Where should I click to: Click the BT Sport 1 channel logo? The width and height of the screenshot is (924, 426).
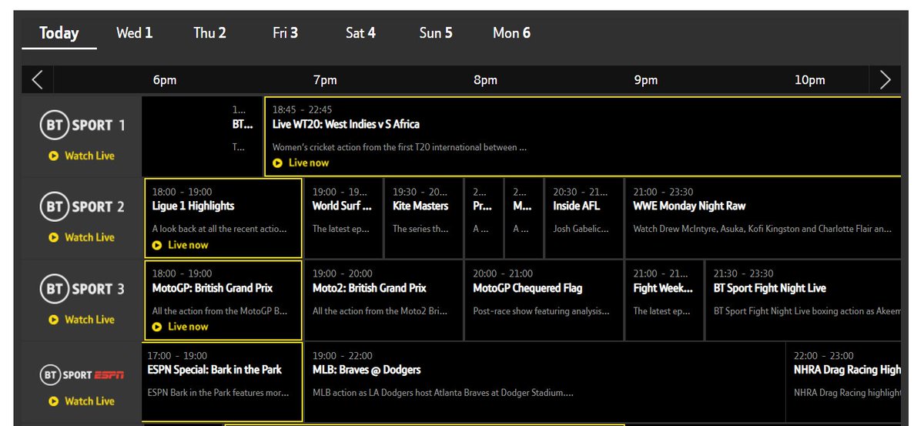coord(82,126)
